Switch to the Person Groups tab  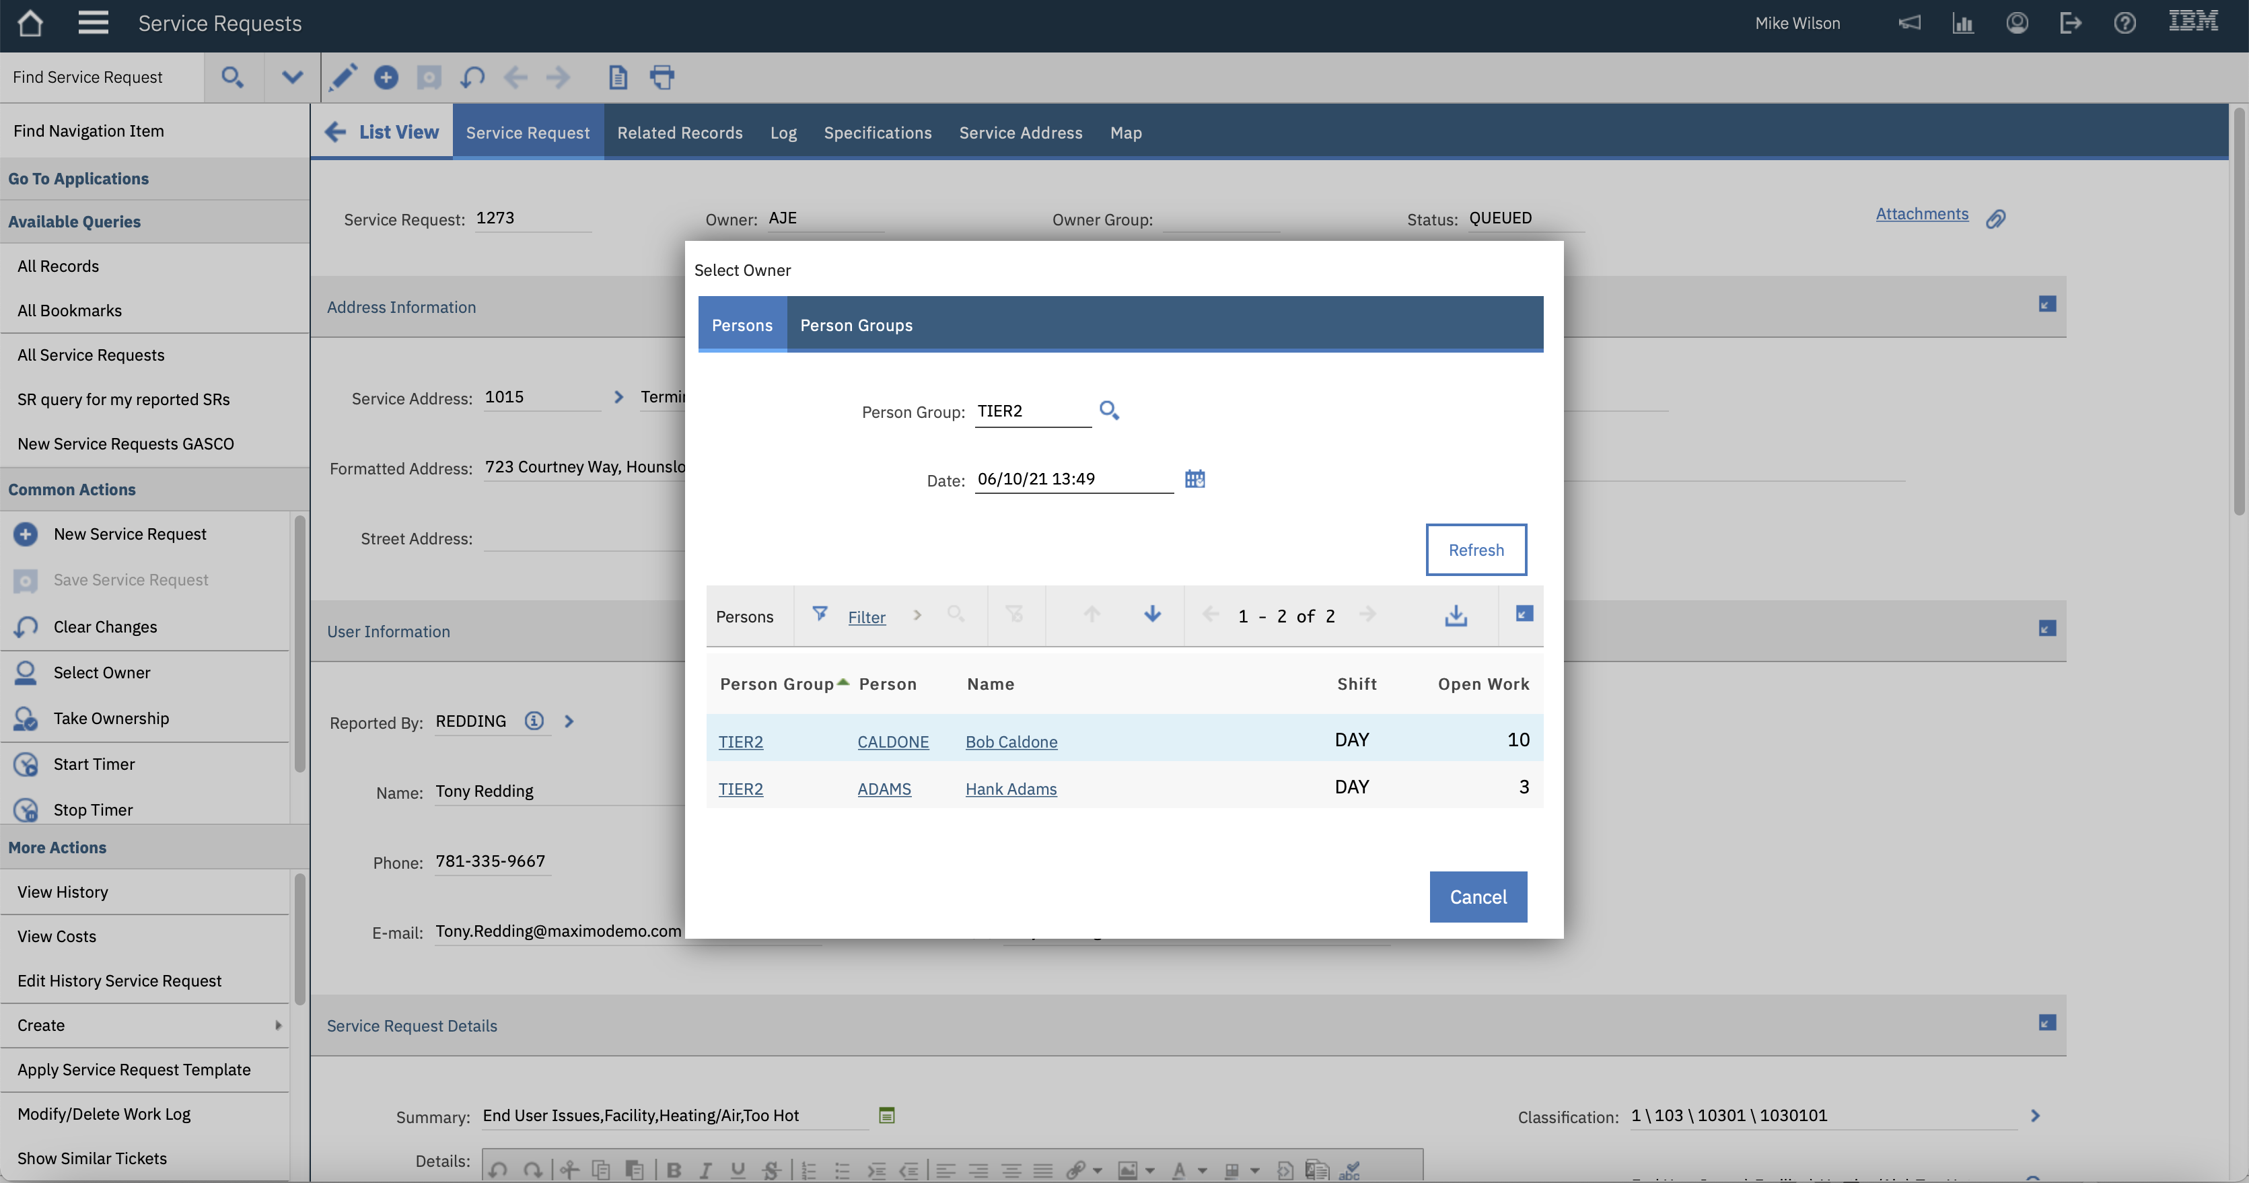(857, 325)
